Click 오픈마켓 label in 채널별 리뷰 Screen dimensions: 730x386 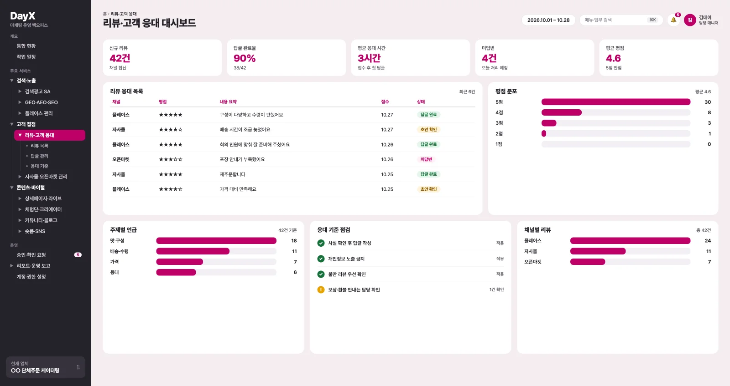(533, 262)
